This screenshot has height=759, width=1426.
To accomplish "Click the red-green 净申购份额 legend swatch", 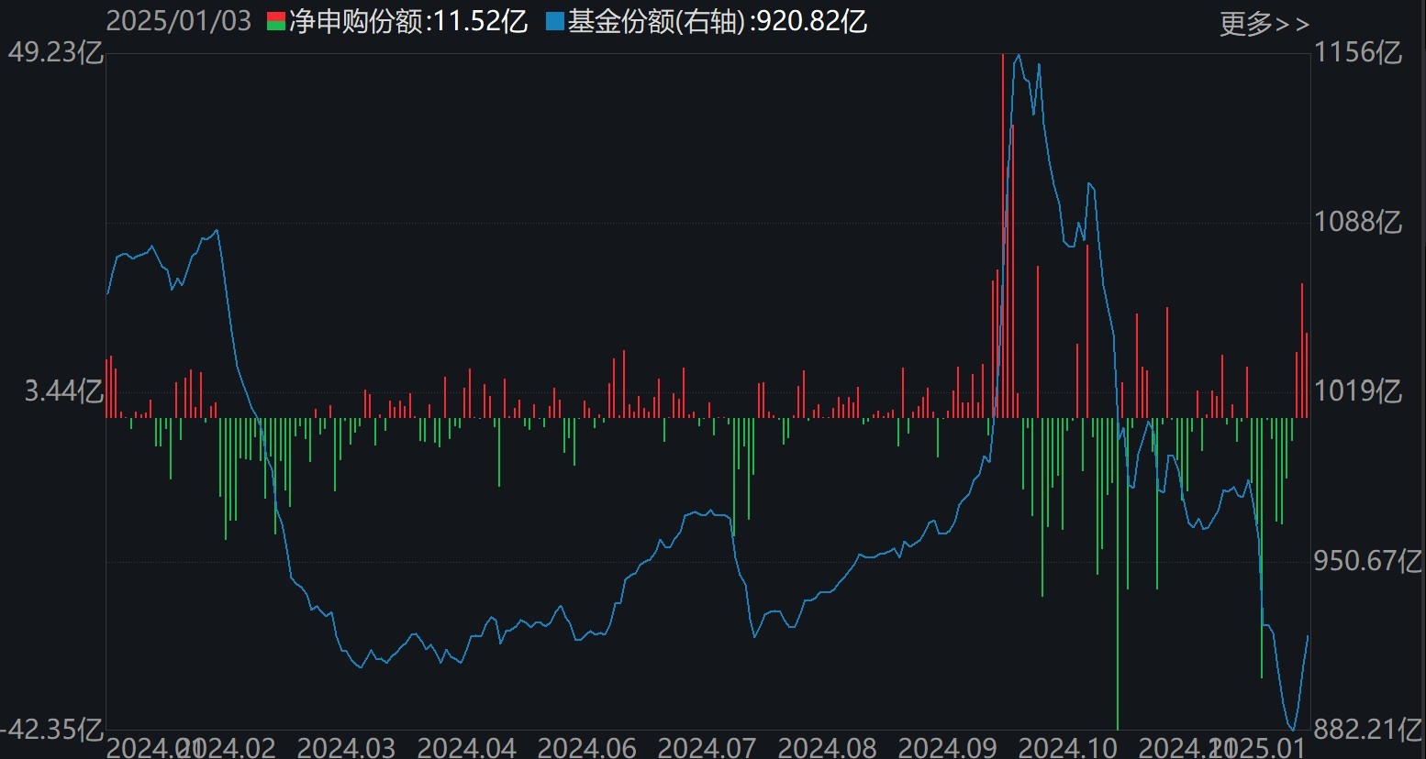I will pos(275,22).
